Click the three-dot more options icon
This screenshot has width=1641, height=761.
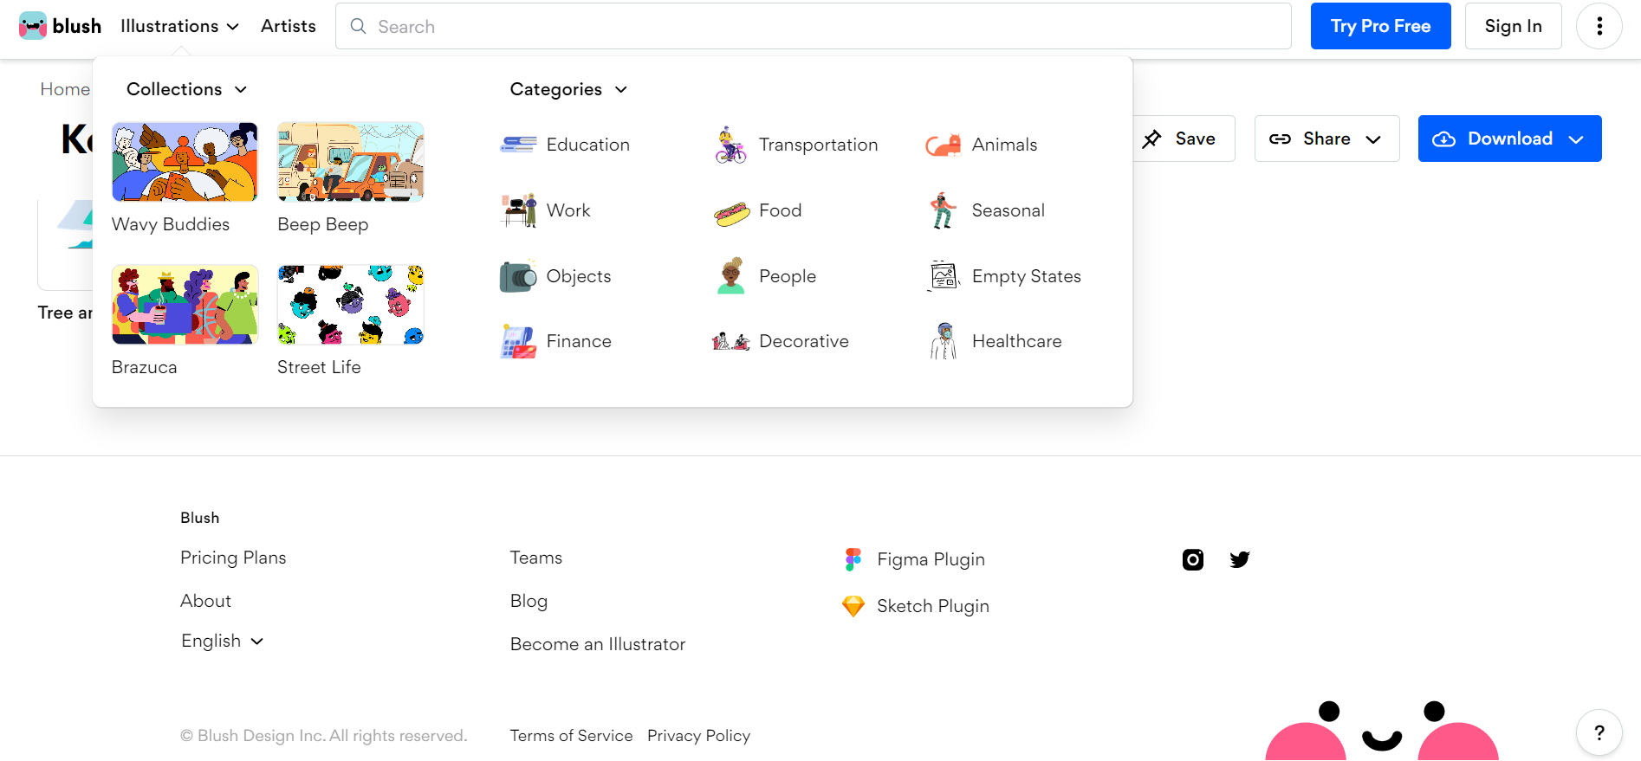[x=1599, y=26]
